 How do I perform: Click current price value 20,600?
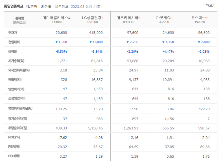[x=61, y=33]
